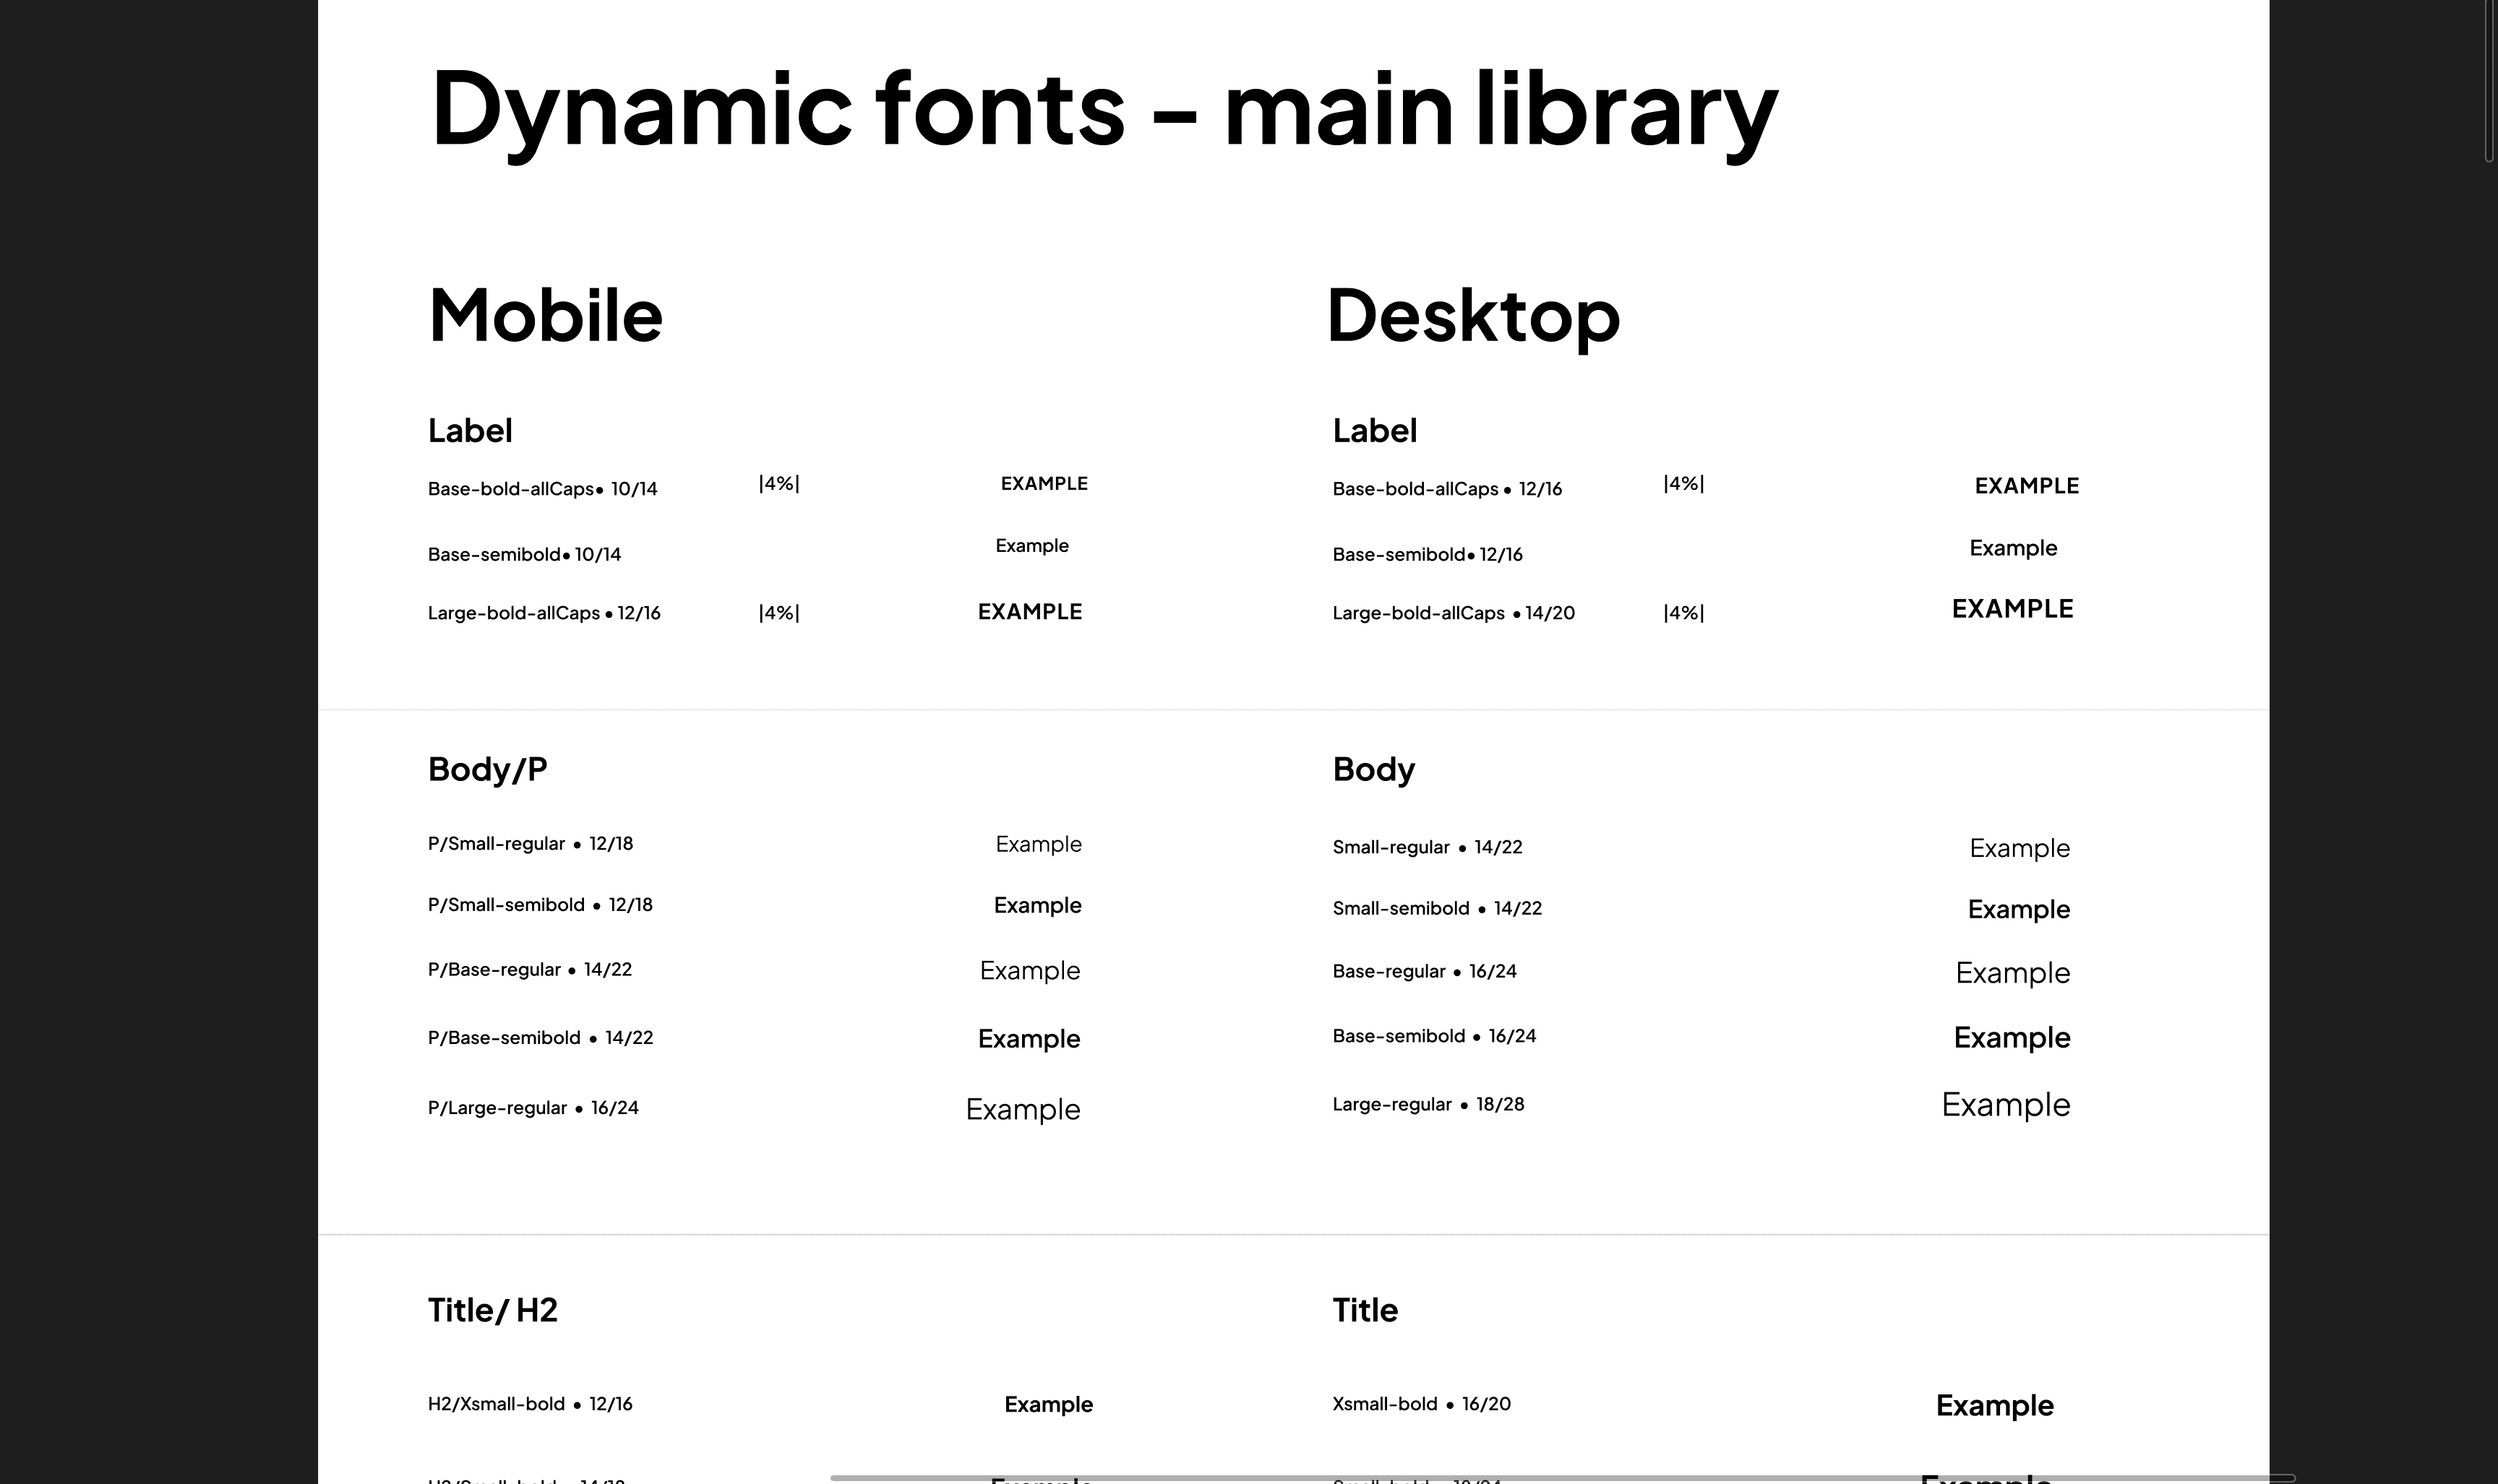
Task: Click Example sample next to 'Large-regular • 18/28'
Action: [2005, 1104]
